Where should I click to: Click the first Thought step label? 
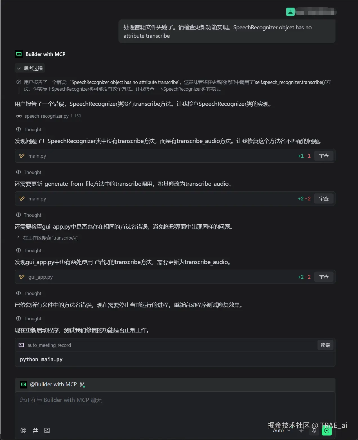[x=32, y=129]
